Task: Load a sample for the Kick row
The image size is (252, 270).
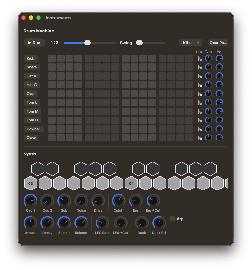Action: tap(199, 59)
